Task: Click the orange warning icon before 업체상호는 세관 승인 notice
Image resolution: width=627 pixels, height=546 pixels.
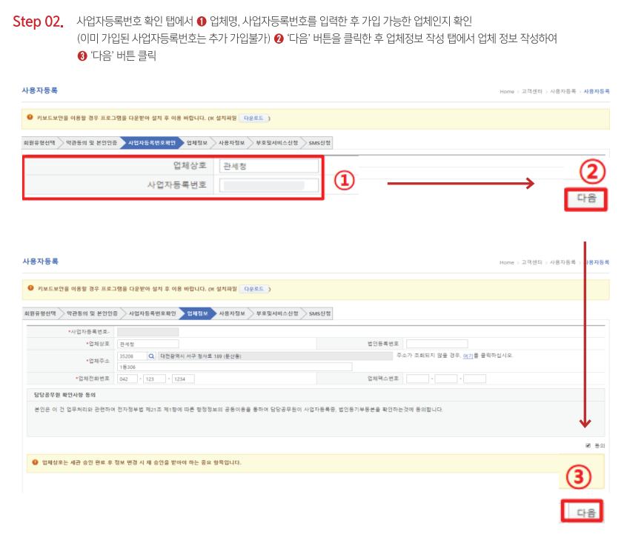Action: [x=34, y=462]
